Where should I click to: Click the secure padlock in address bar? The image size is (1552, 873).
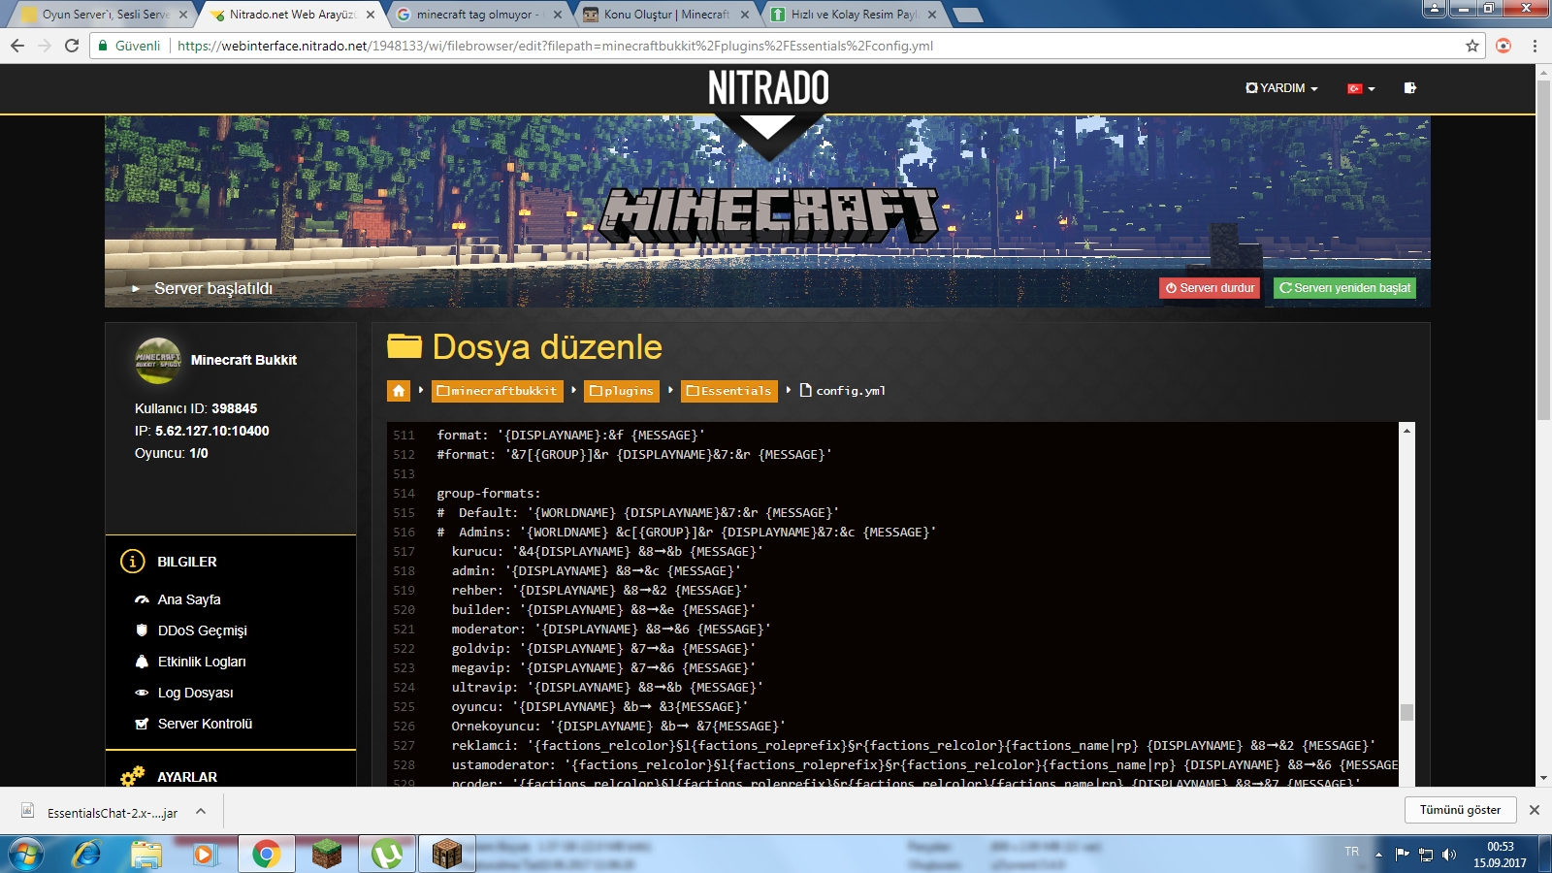point(103,46)
